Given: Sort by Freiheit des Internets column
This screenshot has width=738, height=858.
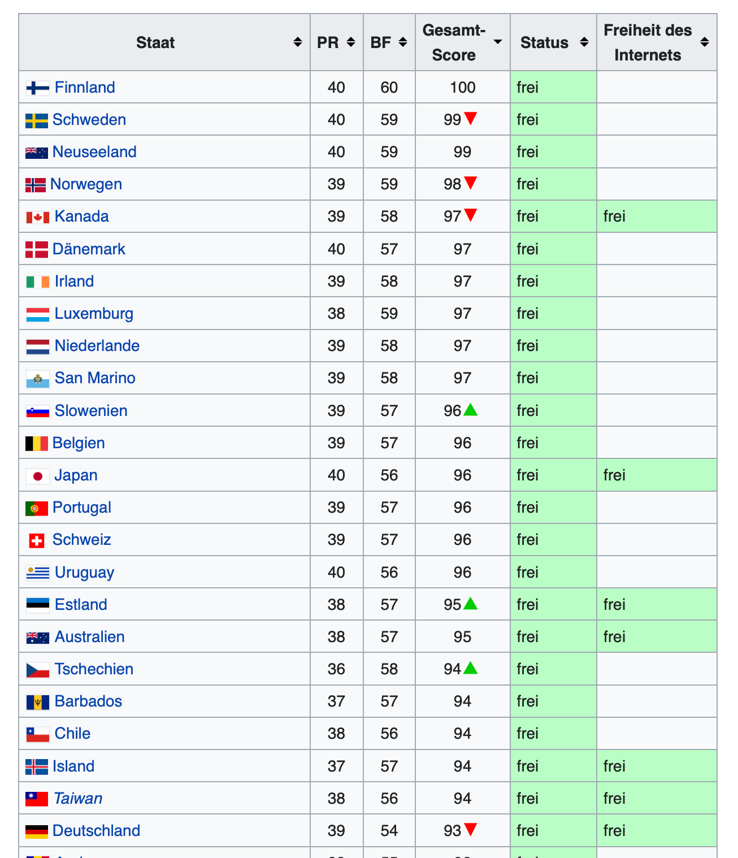Looking at the screenshot, I should tap(704, 42).
